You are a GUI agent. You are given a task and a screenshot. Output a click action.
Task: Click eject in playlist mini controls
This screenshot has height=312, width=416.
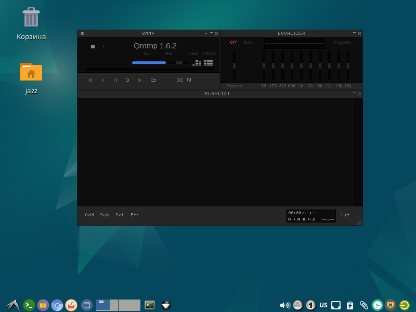point(314,219)
